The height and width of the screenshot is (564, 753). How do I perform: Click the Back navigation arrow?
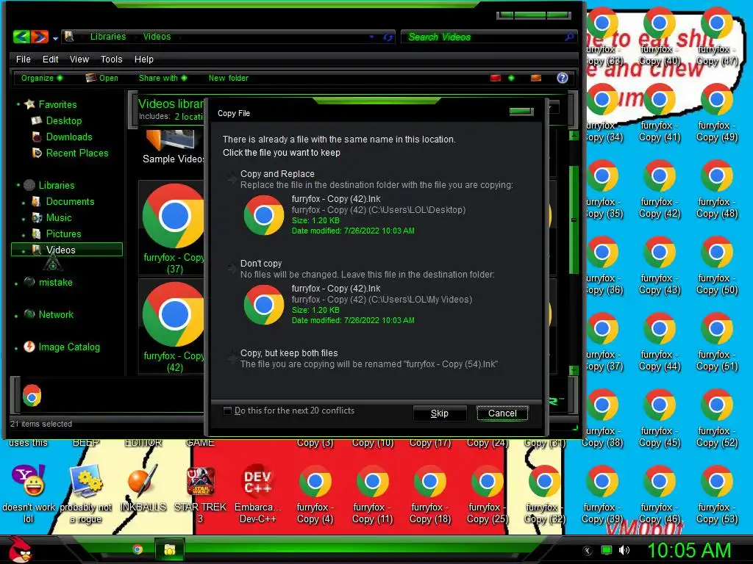tap(21, 37)
